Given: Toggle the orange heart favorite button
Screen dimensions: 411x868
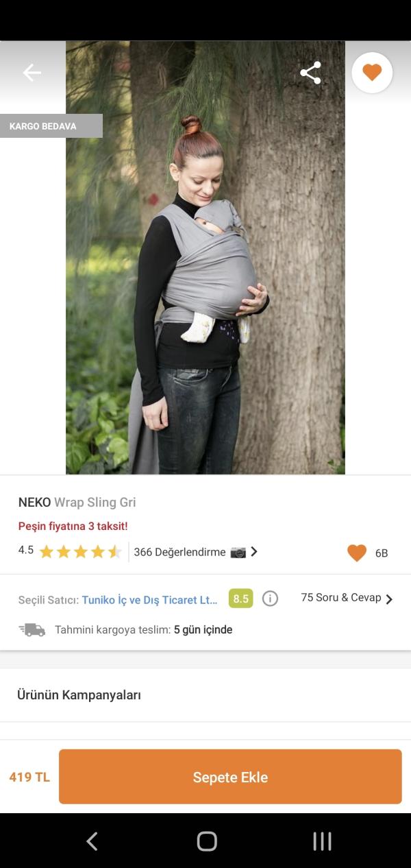Looking at the screenshot, I should tap(372, 73).
